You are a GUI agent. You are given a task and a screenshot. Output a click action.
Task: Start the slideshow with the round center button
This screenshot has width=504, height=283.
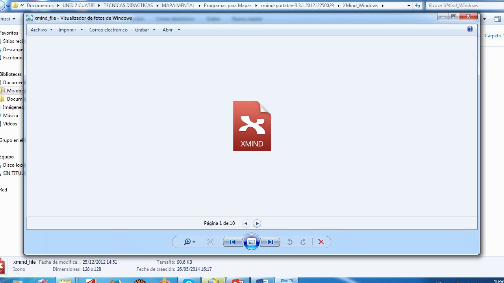tap(251, 242)
